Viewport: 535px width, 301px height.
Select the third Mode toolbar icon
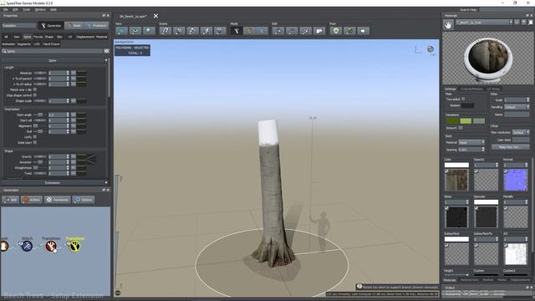pos(262,31)
